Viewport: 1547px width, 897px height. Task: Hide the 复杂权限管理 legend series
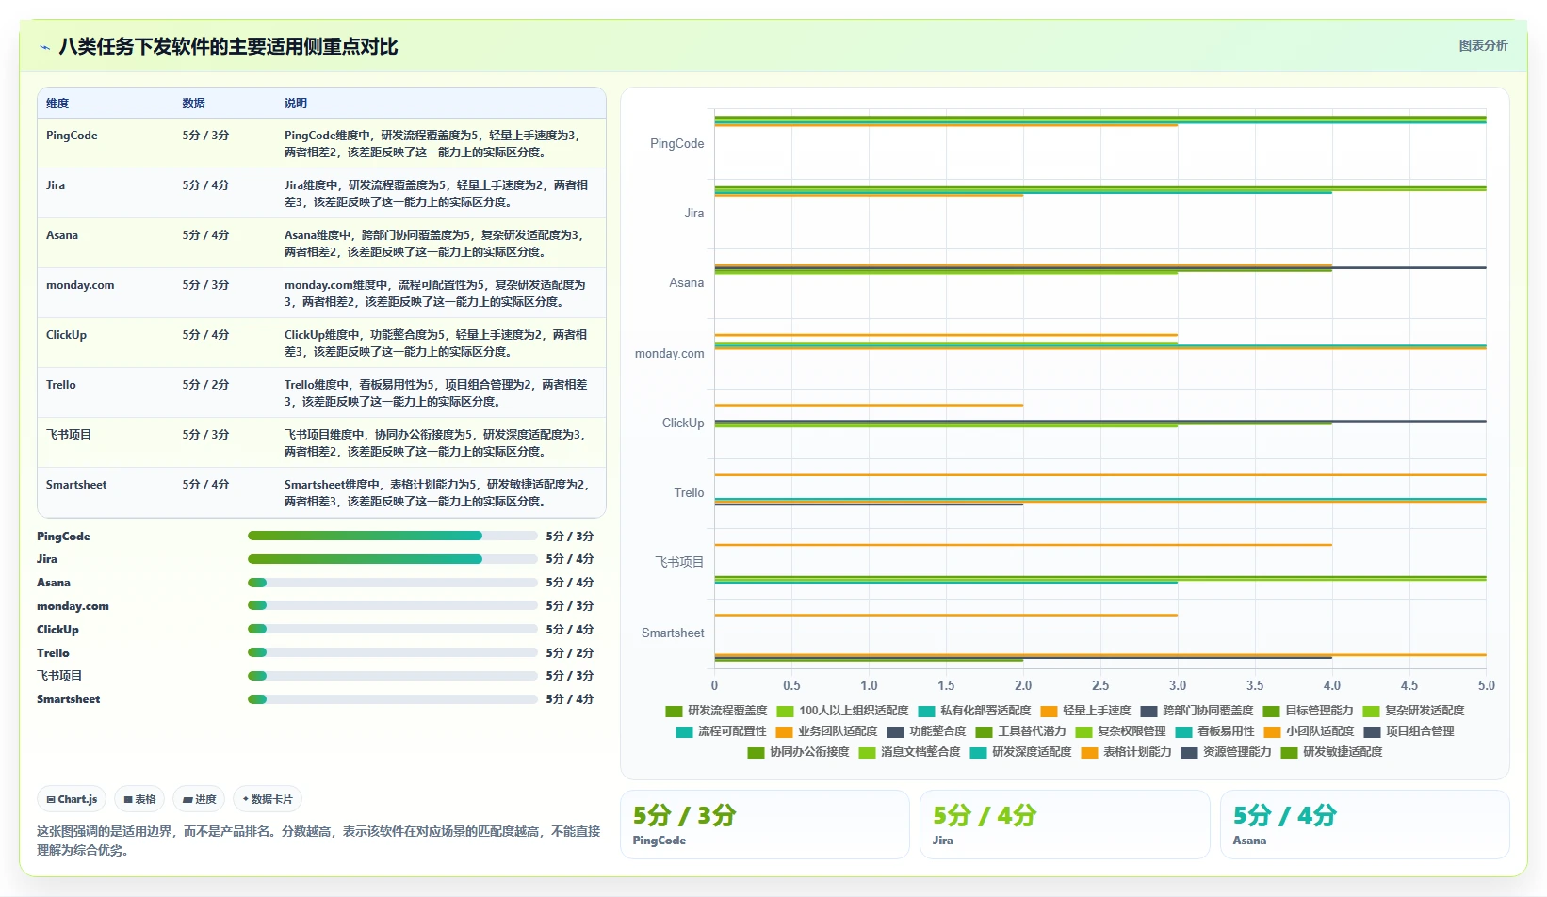coord(1120,731)
